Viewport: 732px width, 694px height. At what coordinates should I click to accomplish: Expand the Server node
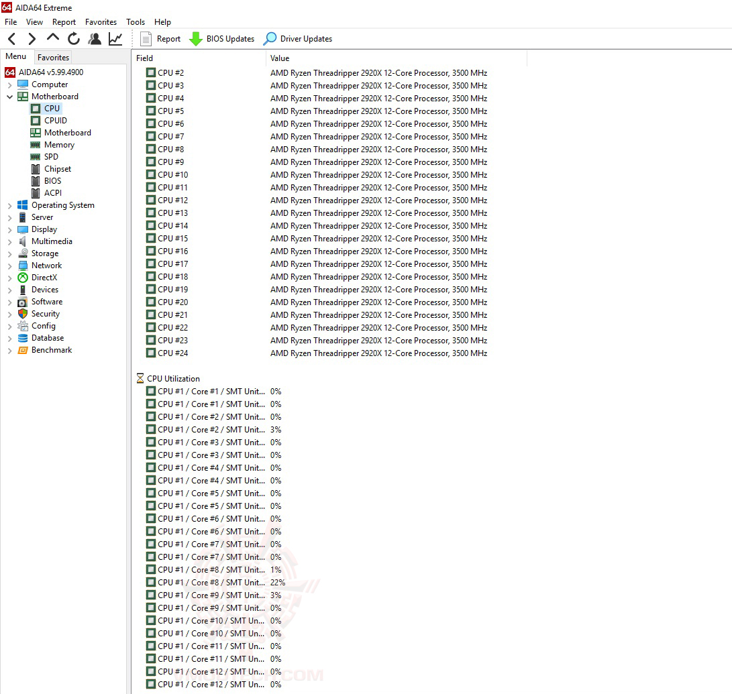point(10,218)
